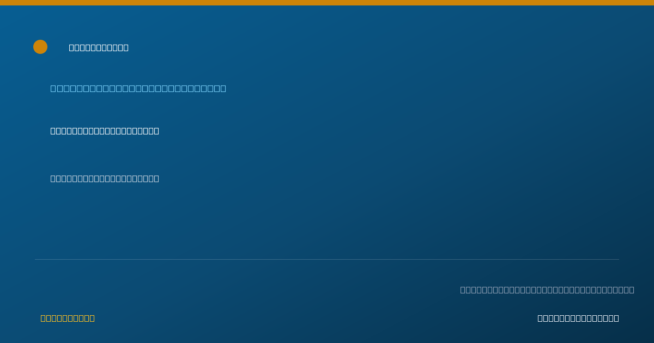
Task: Click the end of the gray footer caption
Action: [x=631, y=290]
